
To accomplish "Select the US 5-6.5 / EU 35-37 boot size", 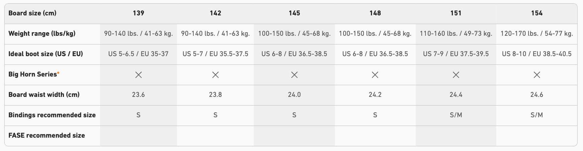I will pyautogui.click(x=138, y=54).
